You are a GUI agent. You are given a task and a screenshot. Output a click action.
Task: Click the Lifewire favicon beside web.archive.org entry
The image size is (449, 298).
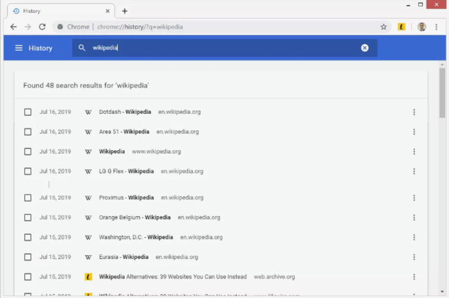tap(88, 277)
